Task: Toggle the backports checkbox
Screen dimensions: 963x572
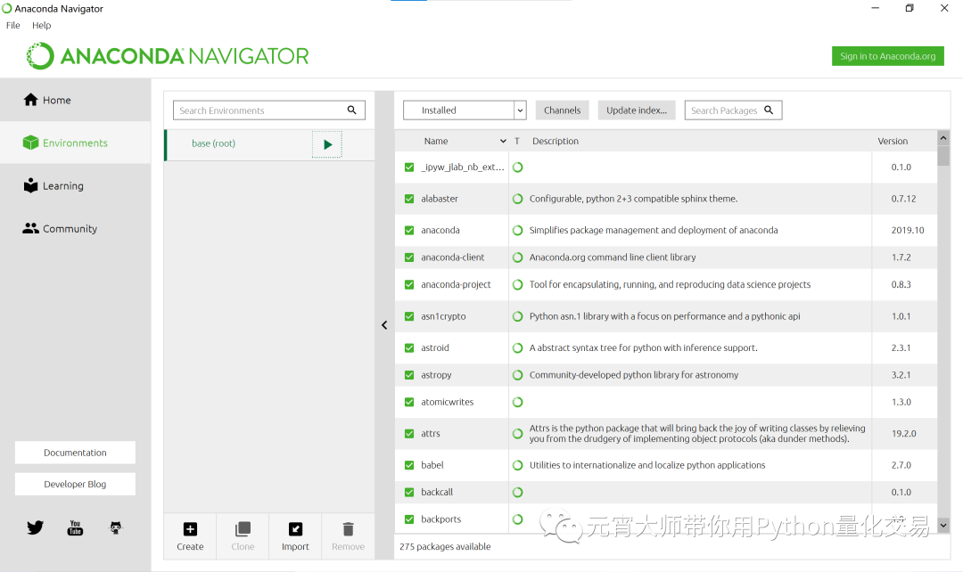Action: point(409,519)
